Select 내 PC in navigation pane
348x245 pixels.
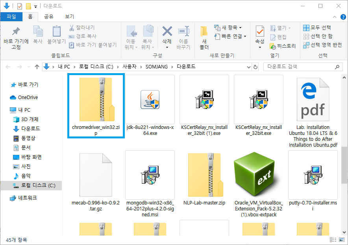[20, 110]
